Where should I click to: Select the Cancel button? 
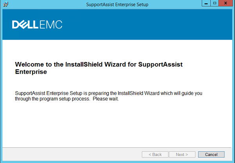pyautogui.click(x=211, y=154)
